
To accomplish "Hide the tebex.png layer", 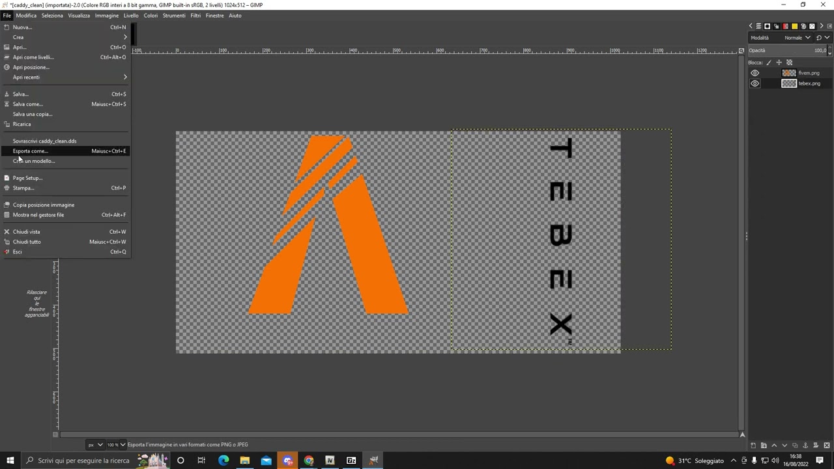I will point(755,83).
